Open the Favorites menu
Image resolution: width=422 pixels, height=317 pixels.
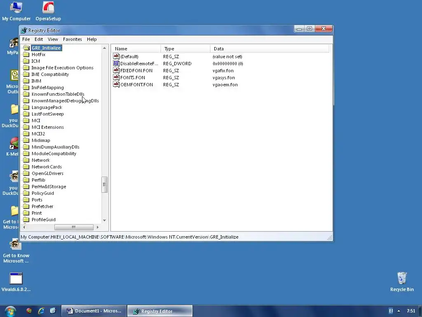(73, 39)
